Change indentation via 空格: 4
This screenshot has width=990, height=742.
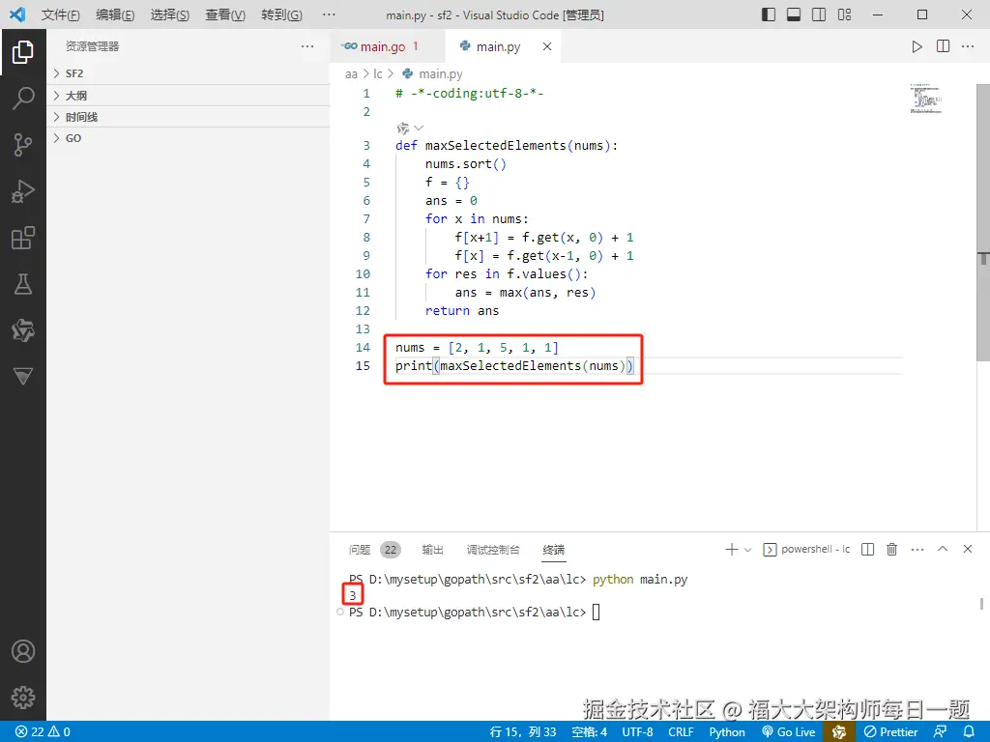589,731
